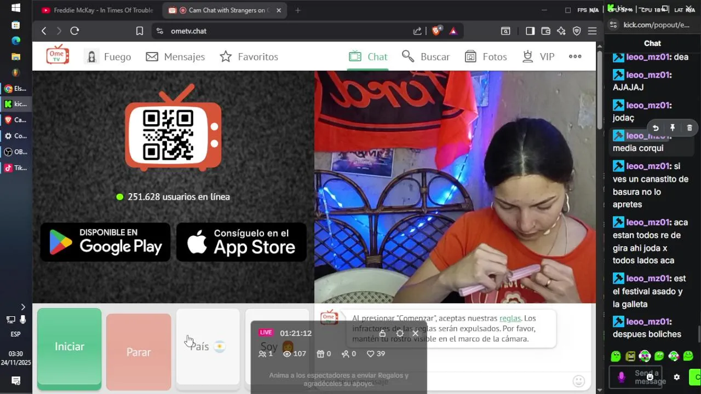
Task: Click the Brave Rewards triangle icon
Action: (x=453, y=31)
